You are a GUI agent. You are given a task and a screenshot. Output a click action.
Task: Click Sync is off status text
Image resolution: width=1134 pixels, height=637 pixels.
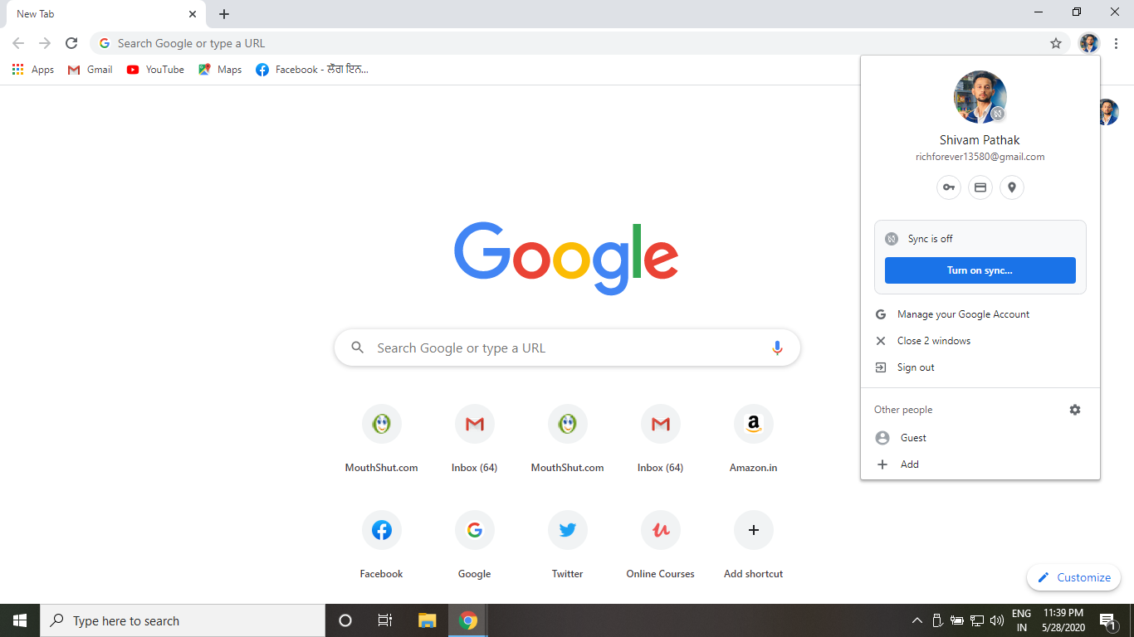pyautogui.click(x=931, y=239)
